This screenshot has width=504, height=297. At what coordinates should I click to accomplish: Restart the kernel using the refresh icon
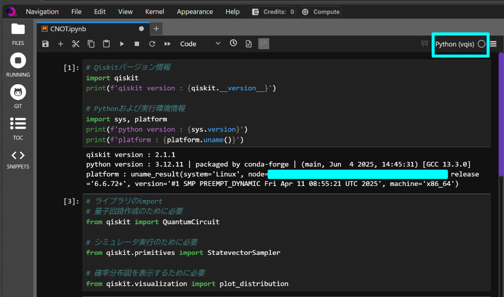(152, 44)
